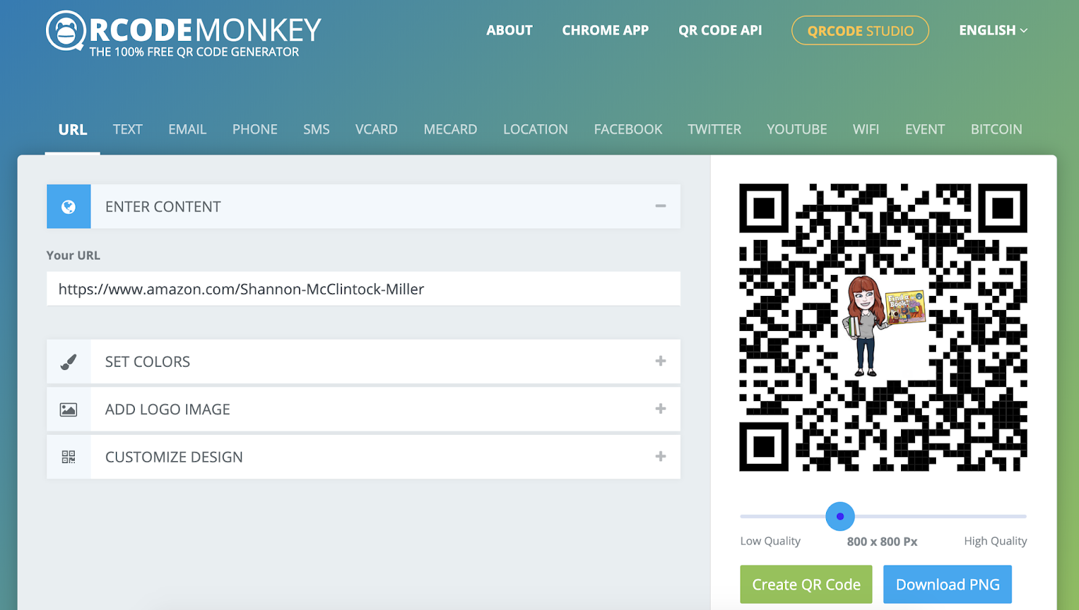1079x610 pixels.
Task: Open the English language dropdown
Action: [x=992, y=30]
